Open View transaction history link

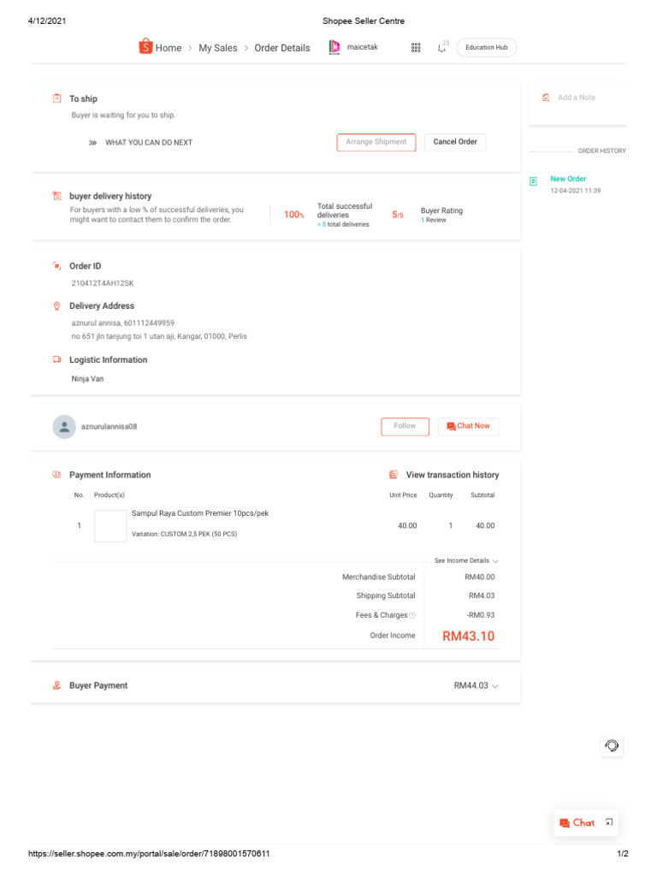point(453,475)
